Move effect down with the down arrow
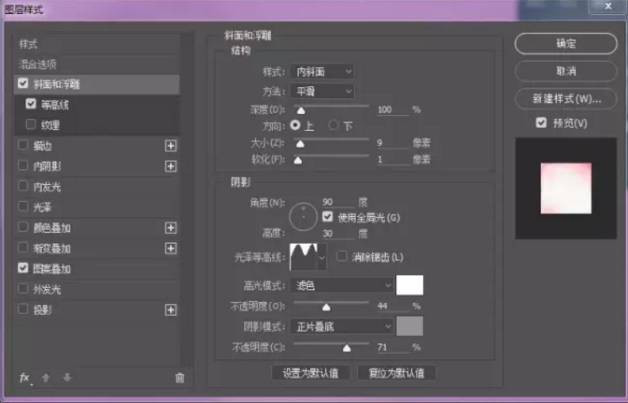This screenshot has height=403, width=628. [x=67, y=378]
